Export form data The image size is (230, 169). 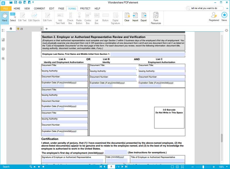point(143,17)
